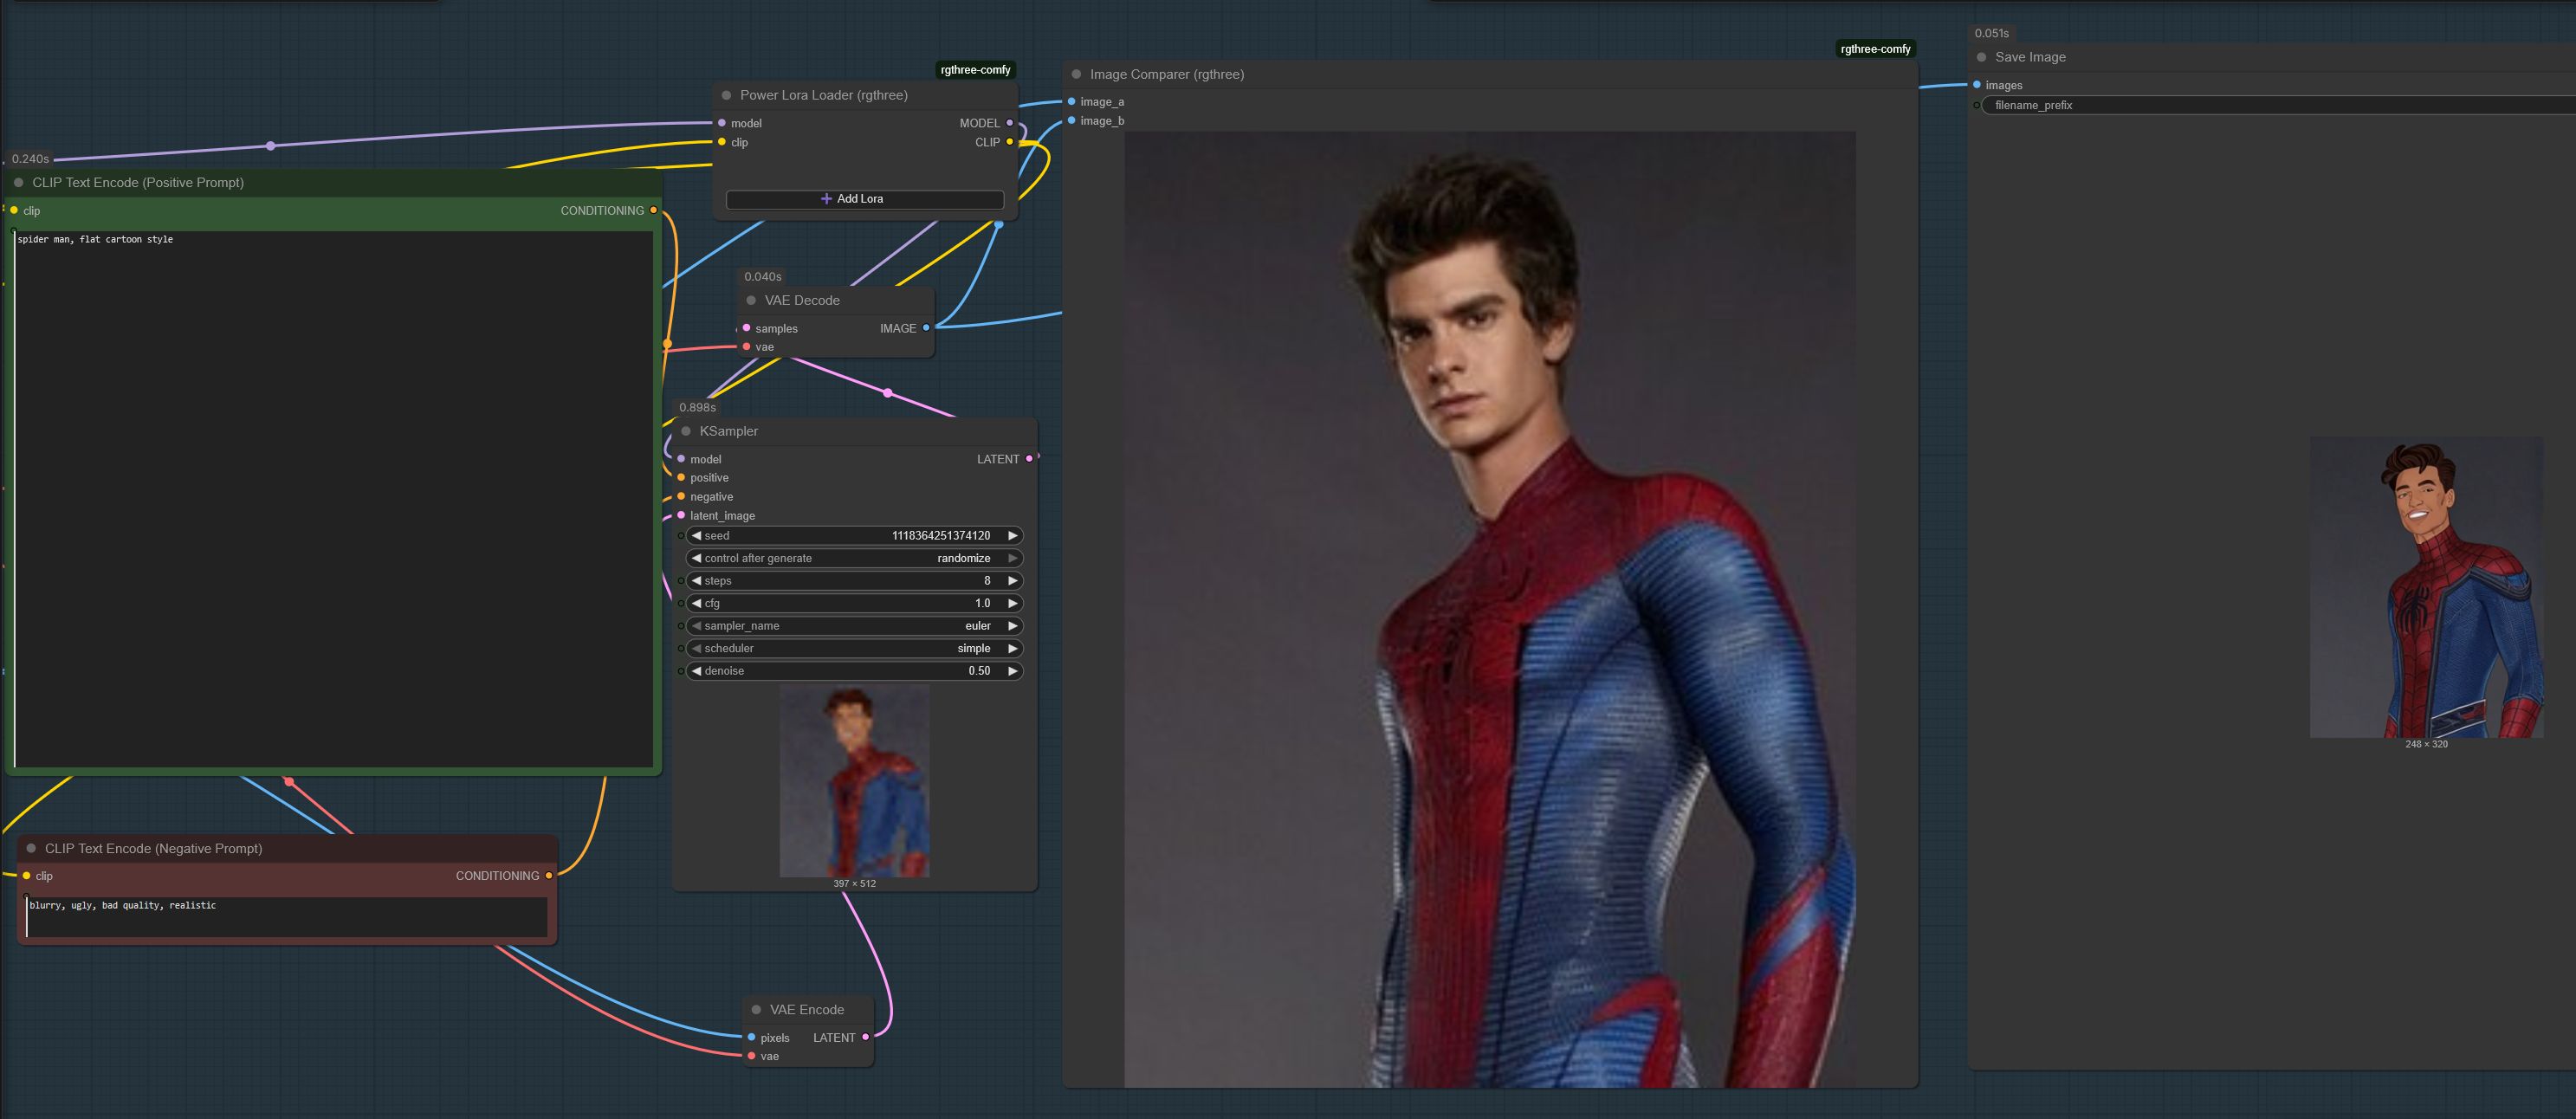Click the MODEL output port on Power Lora Loader
Screen dimensions: 2576x1119
coord(1009,123)
